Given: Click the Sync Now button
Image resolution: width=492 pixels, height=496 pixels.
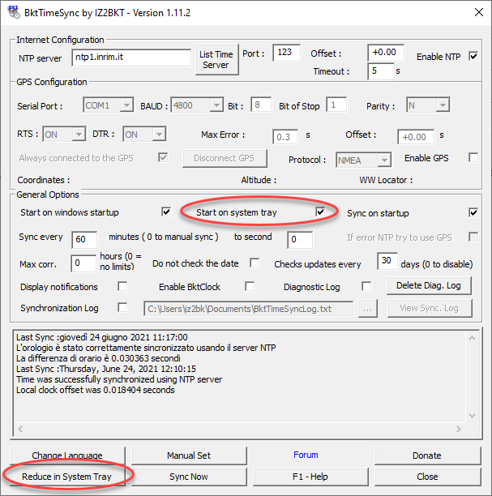Looking at the screenshot, I should [189, 477].
